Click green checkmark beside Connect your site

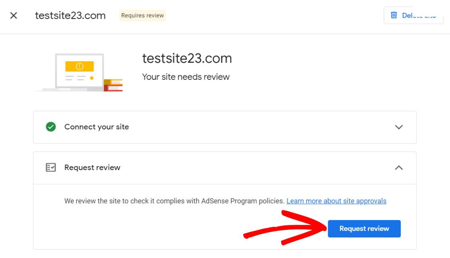51,127
